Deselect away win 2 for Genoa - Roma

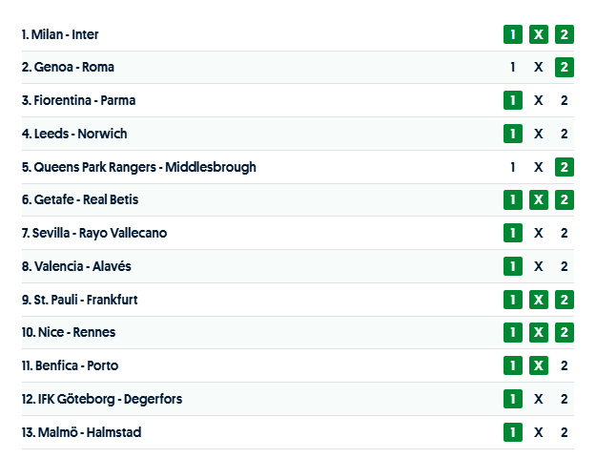[x=565, y=68]
